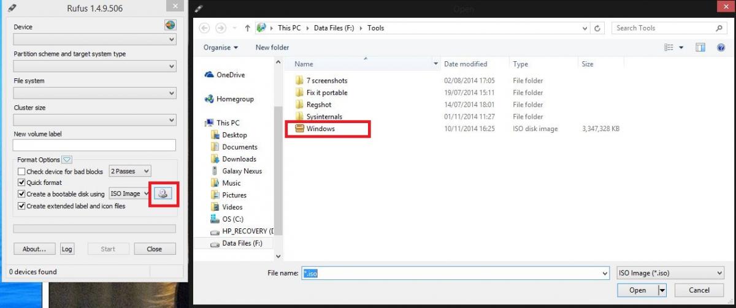
Task: Click the Log button in Rufus
Action: [x=67, y=249]
